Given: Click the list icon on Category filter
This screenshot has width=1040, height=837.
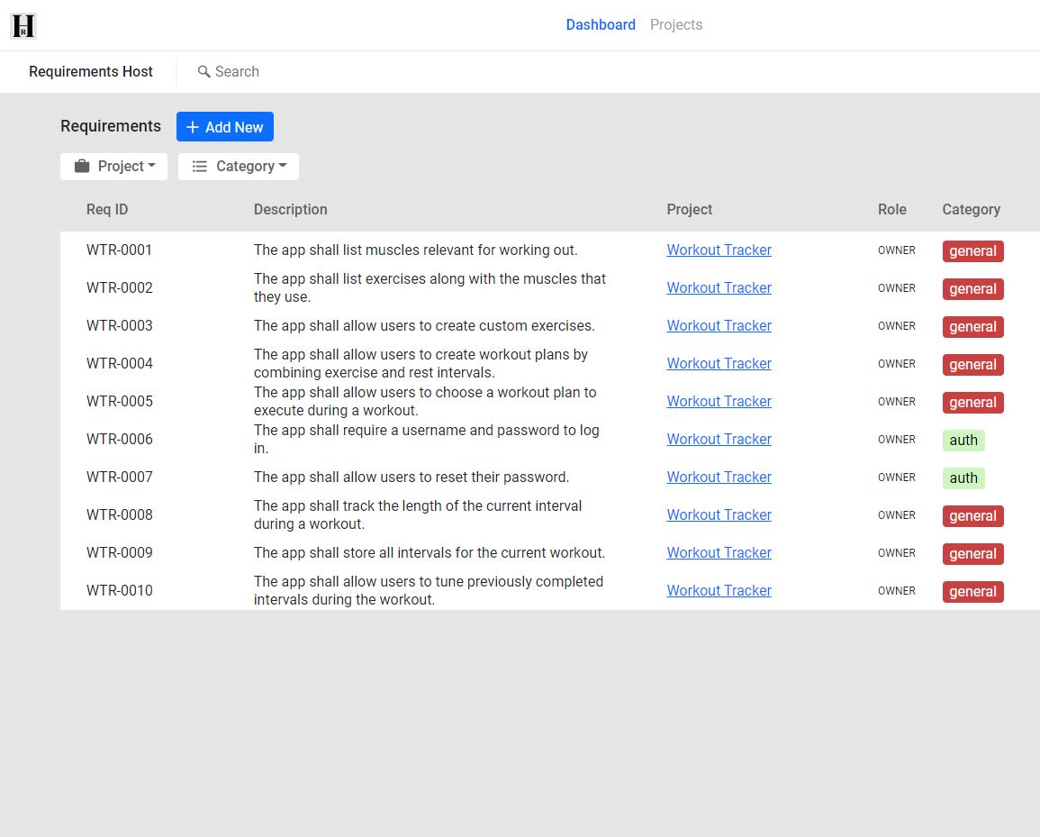Looking at the screenshot, I should click(199, 166).
